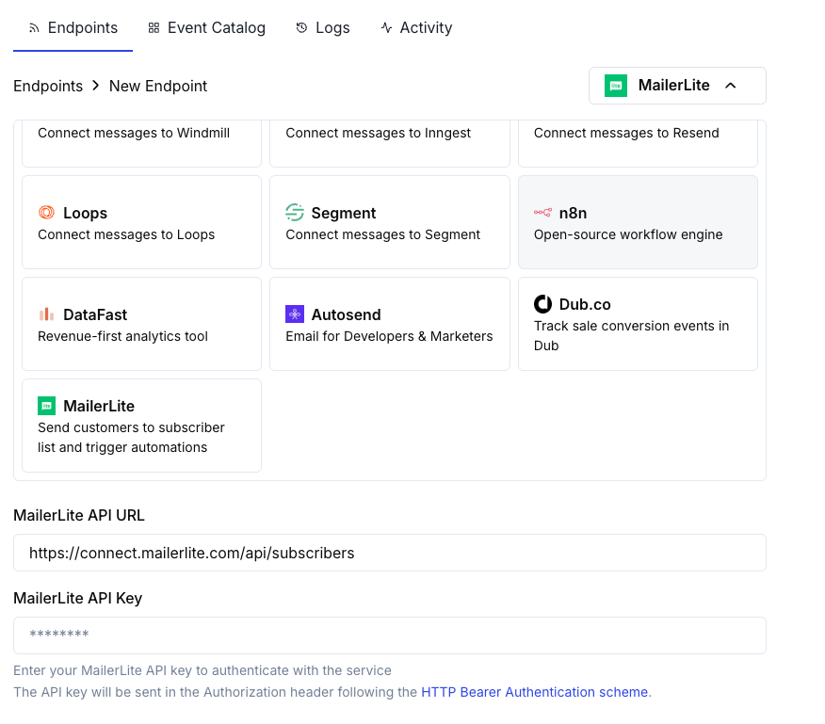This screenshot has width=825, height=724.
Task: Select the Autosend integration icon
Action: [296, 314]
